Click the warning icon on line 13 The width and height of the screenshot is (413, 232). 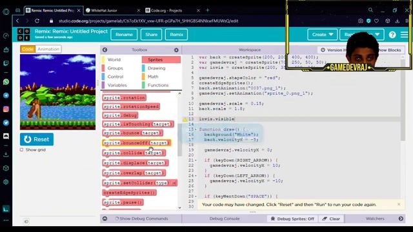click(185, 119)
